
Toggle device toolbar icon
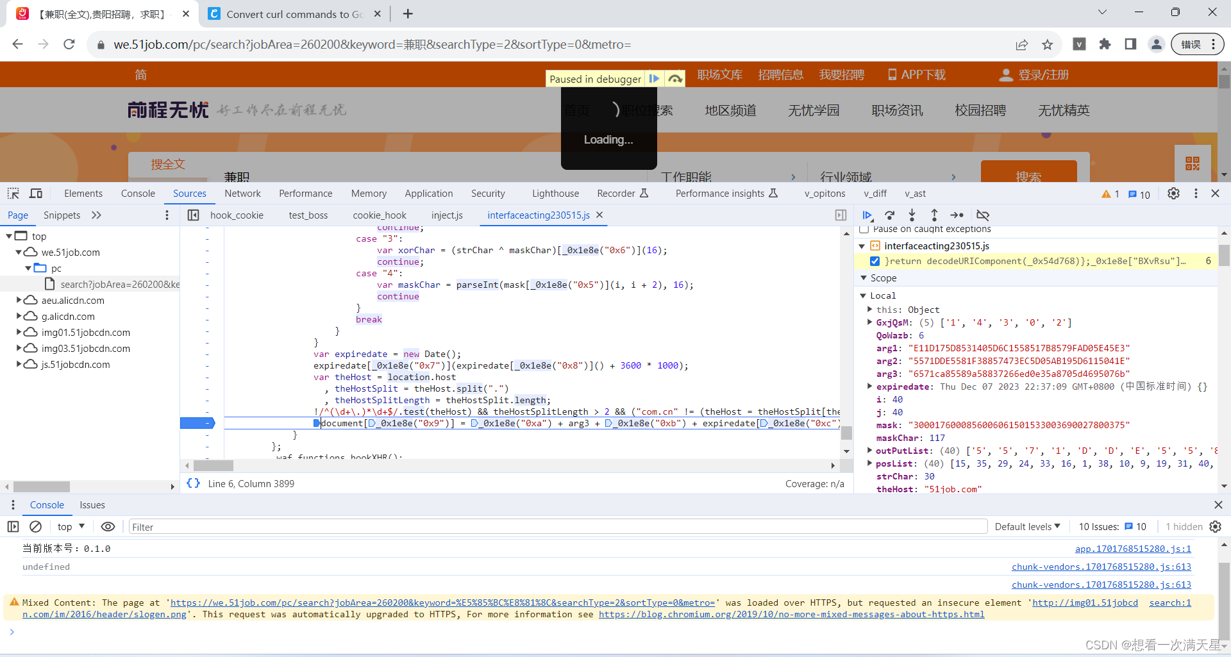point(36,194)
